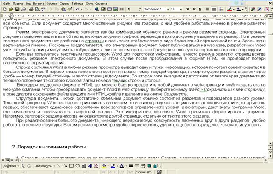Open the dash style options
This screenshot has height=174, width=273.
tap(137, 166)
